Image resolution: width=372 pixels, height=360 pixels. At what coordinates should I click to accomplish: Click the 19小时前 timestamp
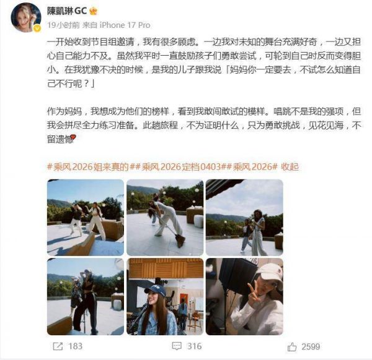[x=63, y=25]
